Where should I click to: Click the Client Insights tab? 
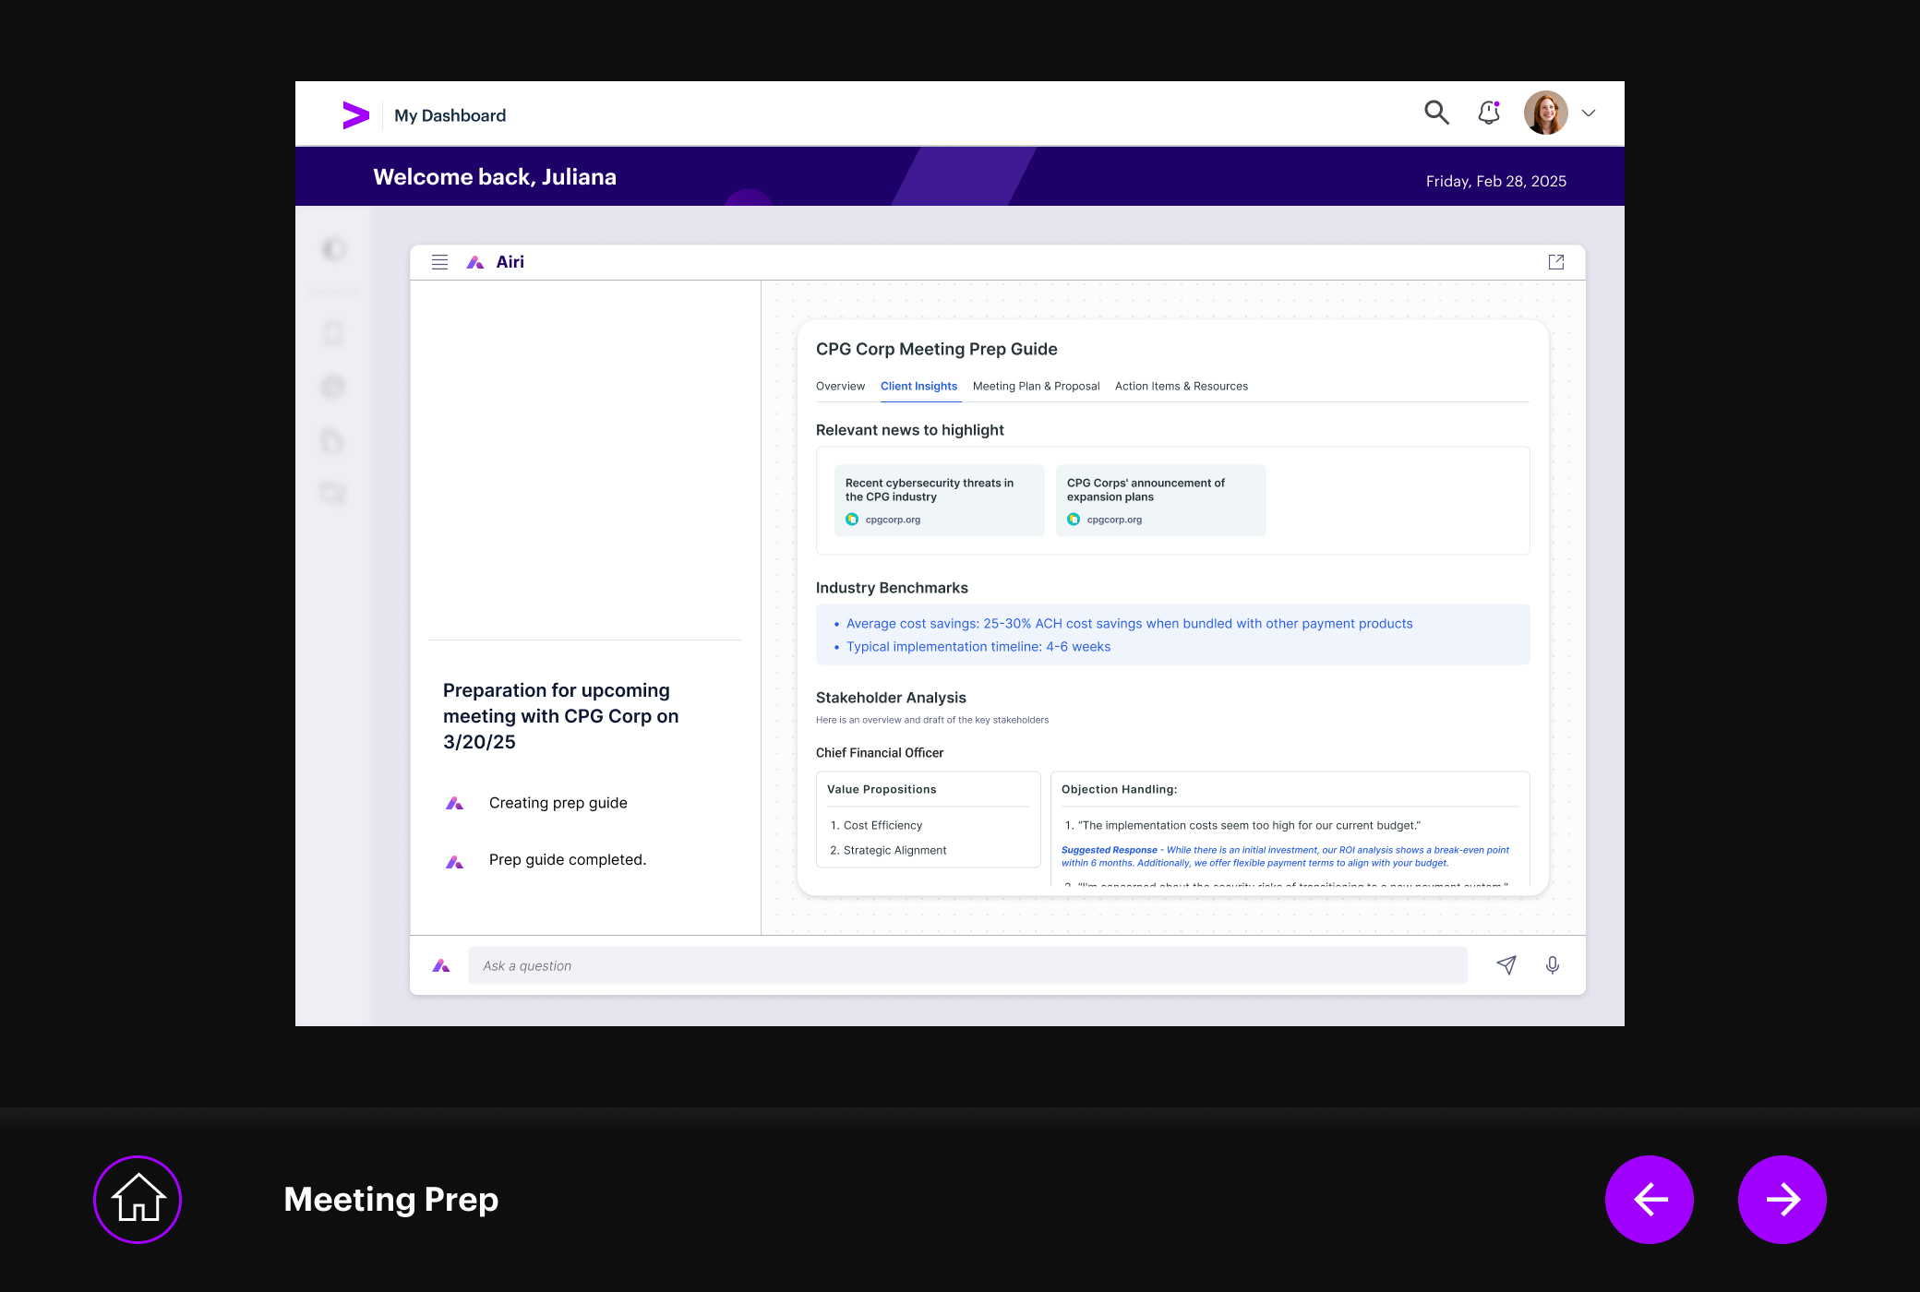[918, 386]
